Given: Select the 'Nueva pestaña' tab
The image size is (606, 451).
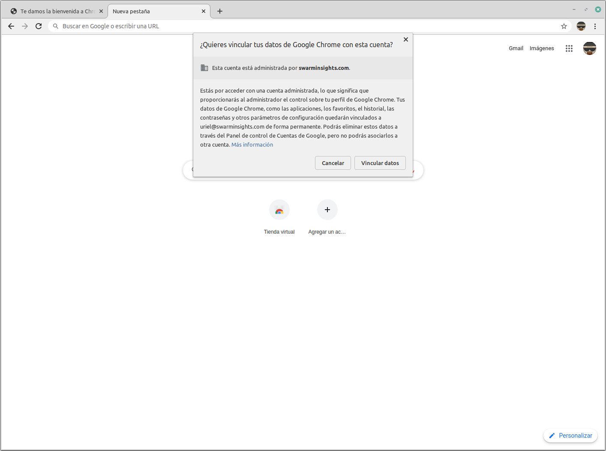Looking at the screenshot, I should tap(159, 11).
